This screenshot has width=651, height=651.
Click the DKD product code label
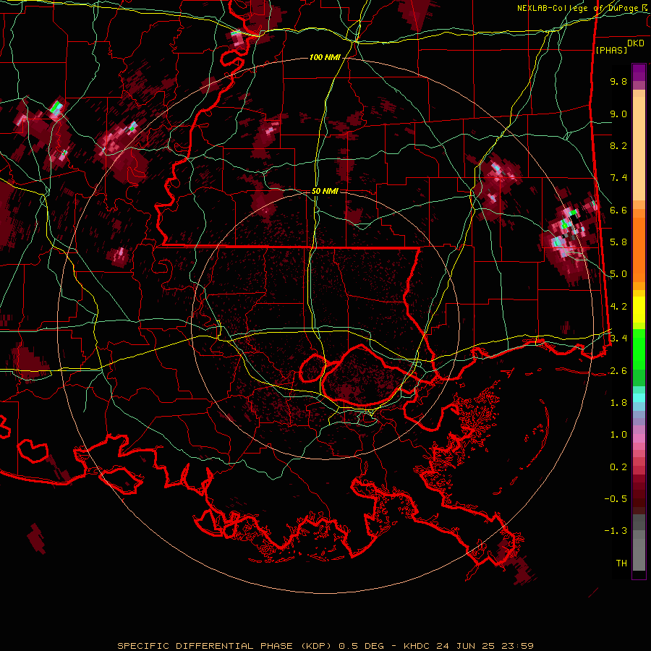tap(636, 43)
